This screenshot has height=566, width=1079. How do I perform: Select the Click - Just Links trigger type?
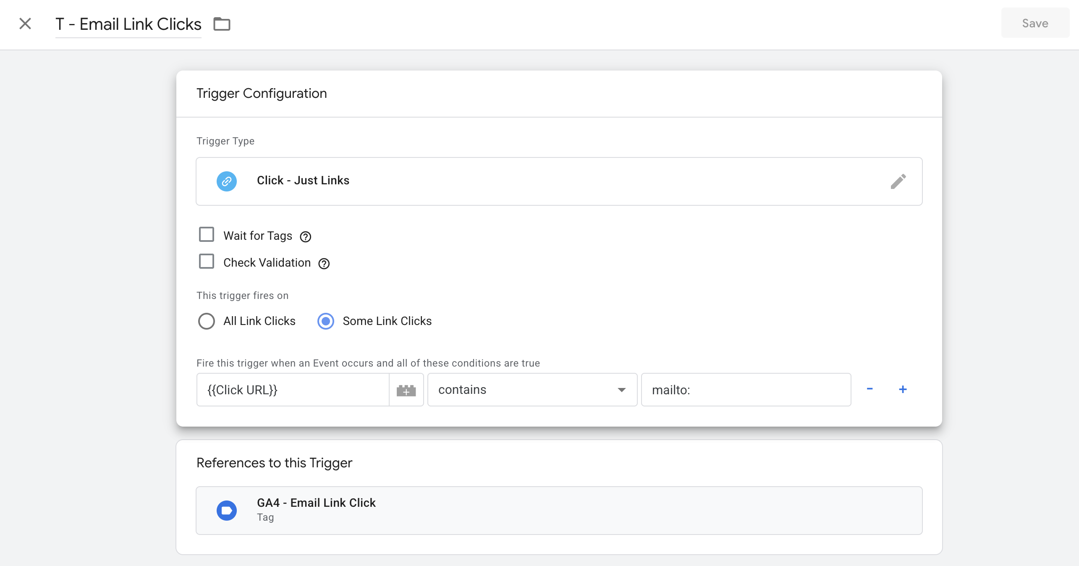pos(559,181)
